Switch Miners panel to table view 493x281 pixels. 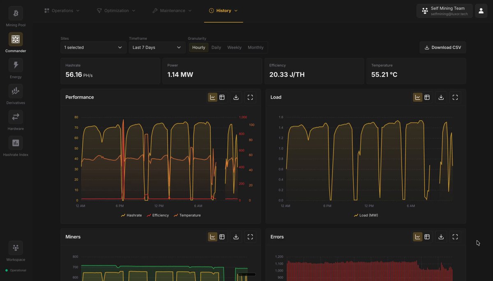[222, 237]
